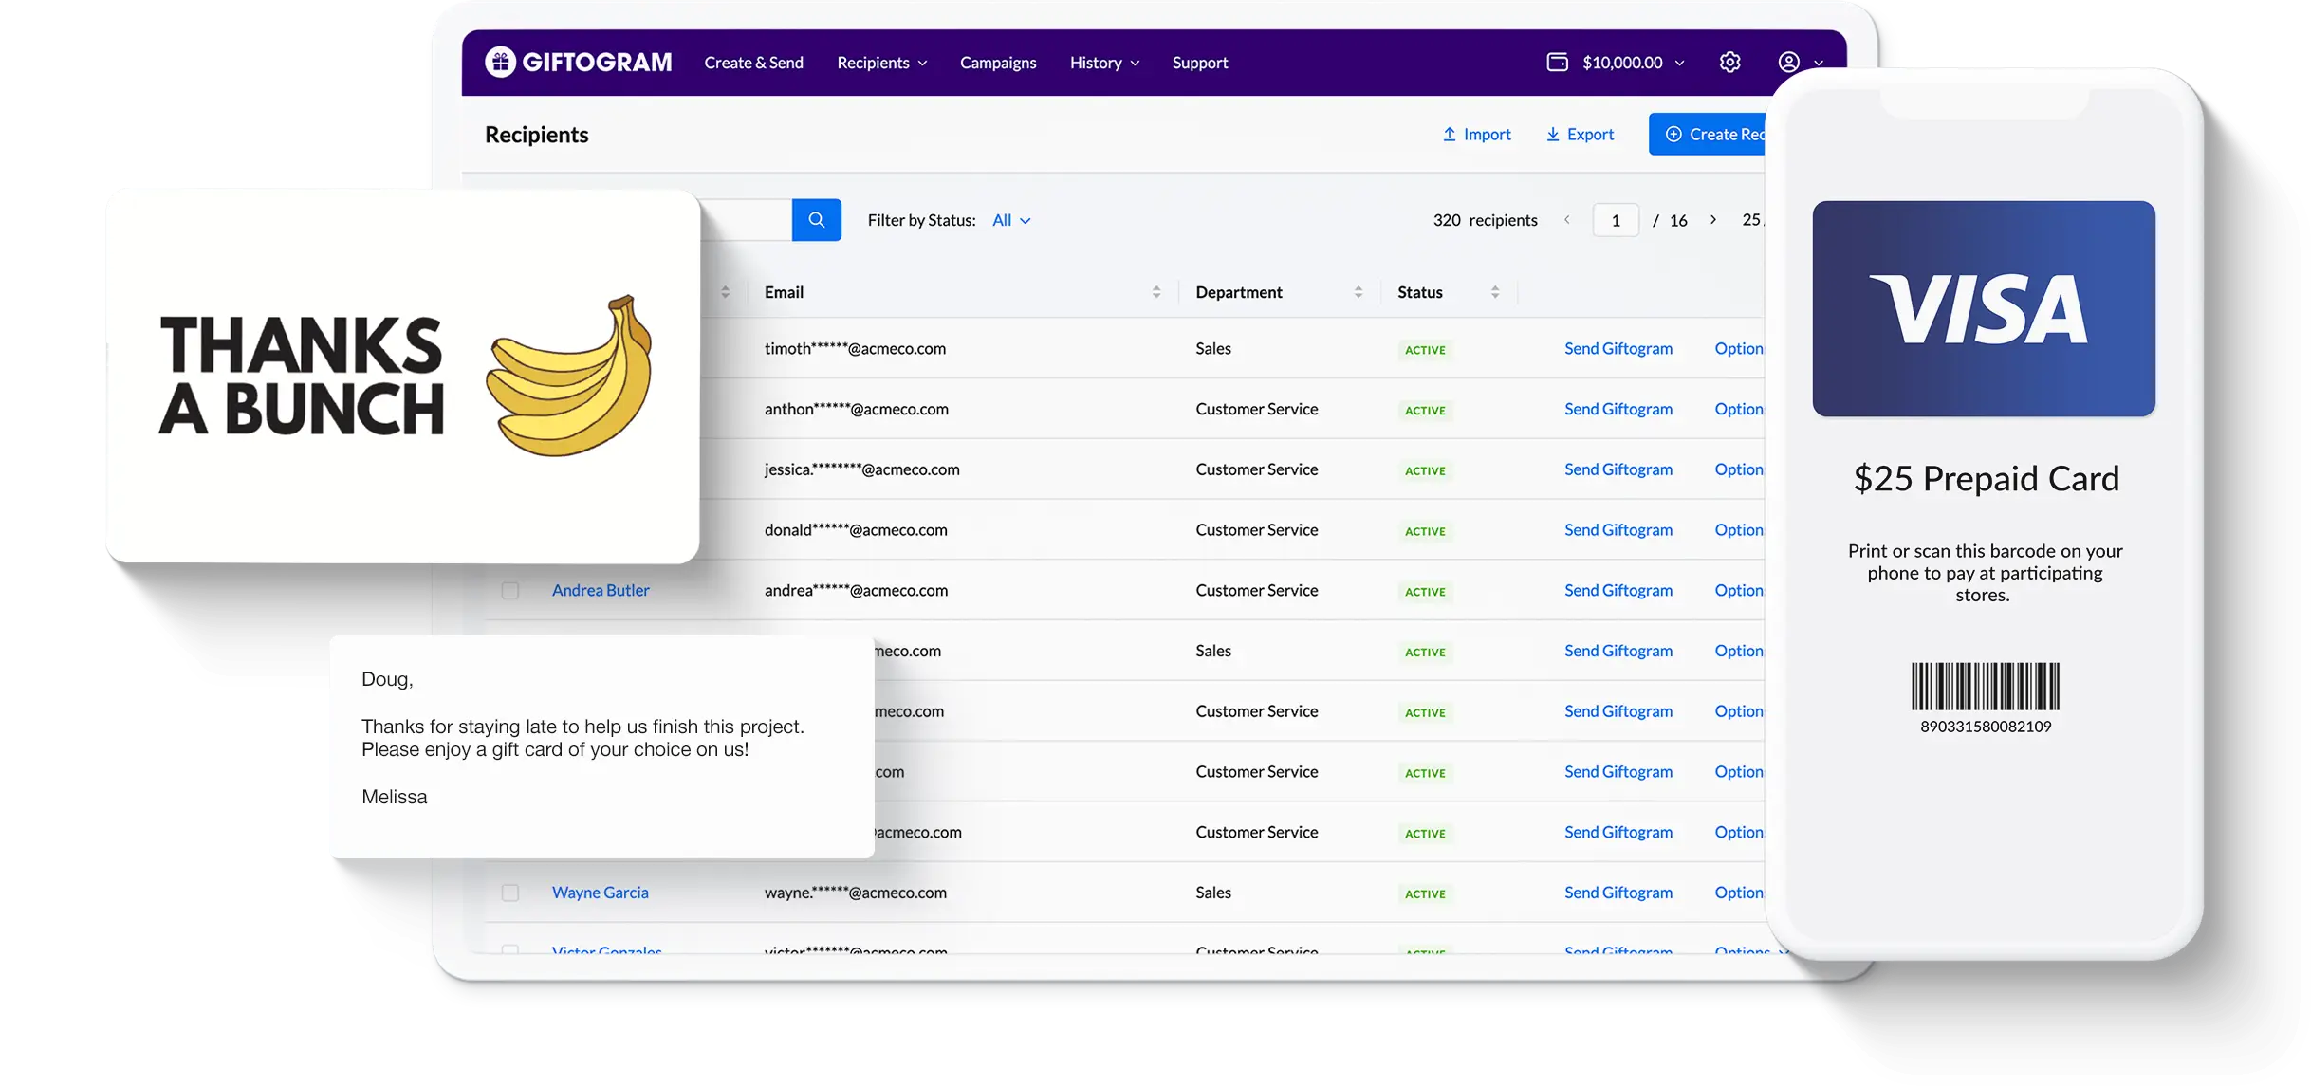Click the ACTIVE badge for Wayne Garcia
Image resolution: width=2311 pixels, height=1086 pixels.
(1425, 893)
